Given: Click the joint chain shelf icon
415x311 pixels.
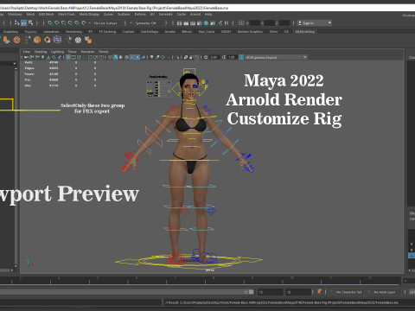Looking at the screenshot, I should pyautogui.click(x=28, y=40).
